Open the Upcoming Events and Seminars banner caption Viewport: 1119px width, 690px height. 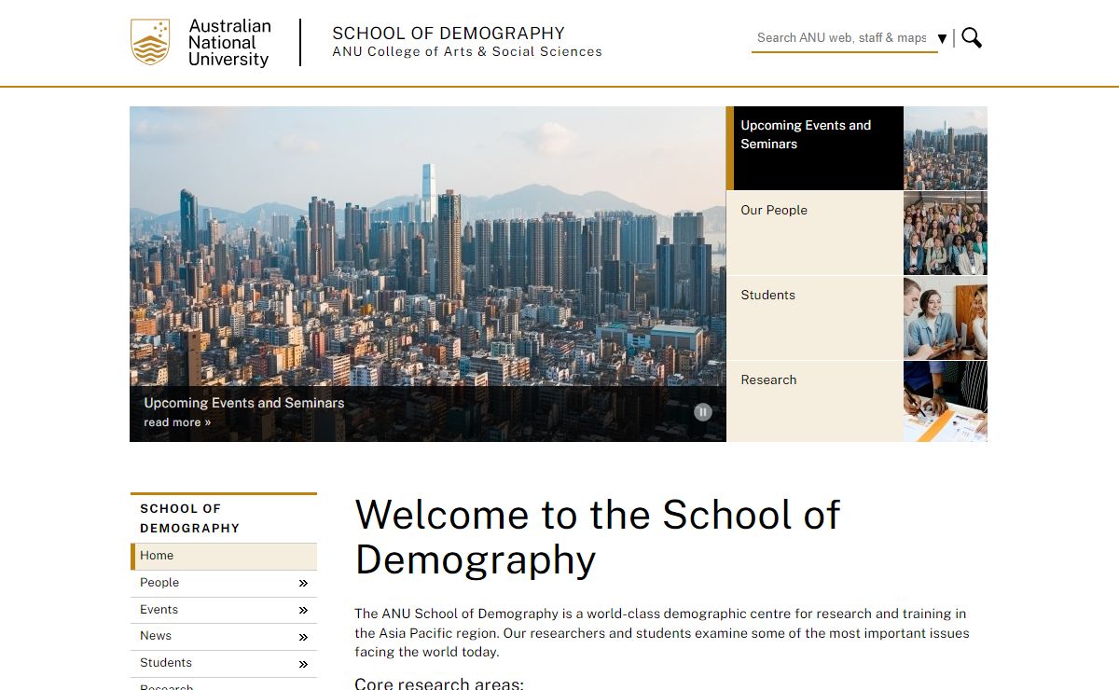(244, 403)
